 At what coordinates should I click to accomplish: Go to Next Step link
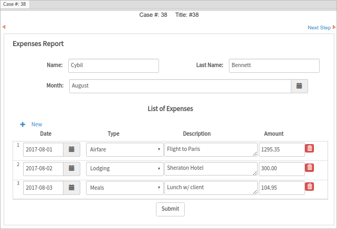(319, 27)
